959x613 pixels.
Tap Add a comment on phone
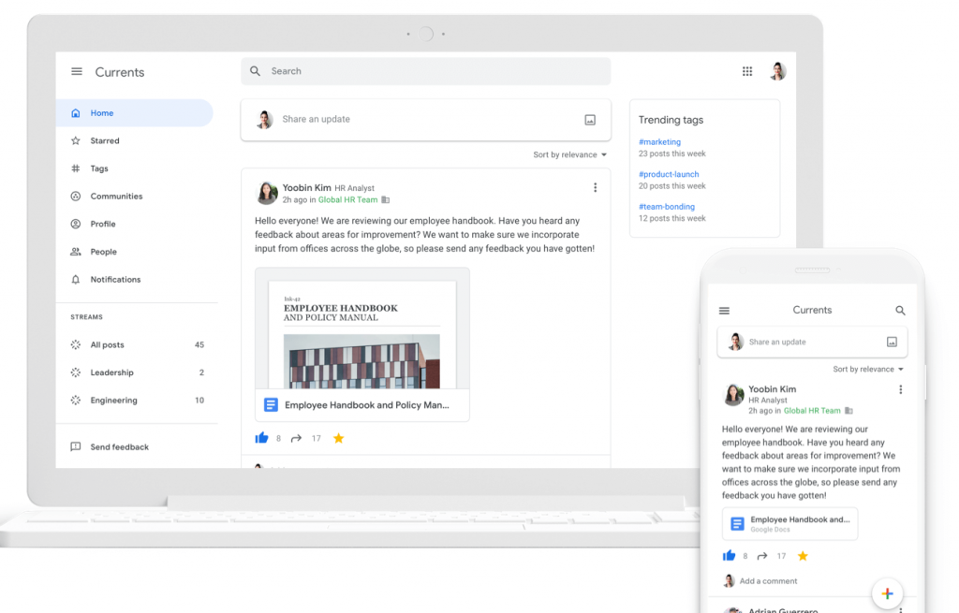click(768, 581)
